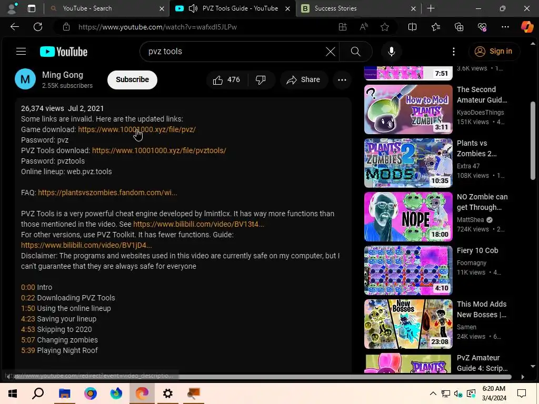Add this page to favorites star

[x=385, y=27]
